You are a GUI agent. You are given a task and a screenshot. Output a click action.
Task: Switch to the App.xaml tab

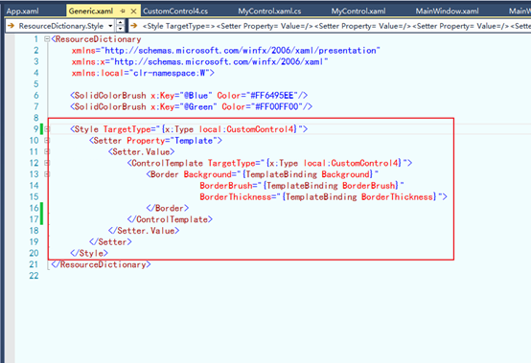(x=22, y=11)
